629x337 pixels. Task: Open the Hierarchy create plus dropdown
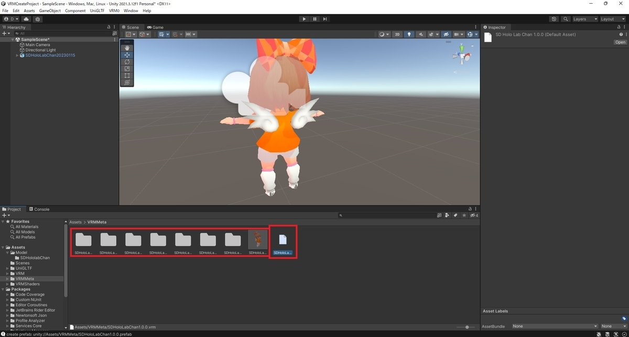(x=6, y=33)
